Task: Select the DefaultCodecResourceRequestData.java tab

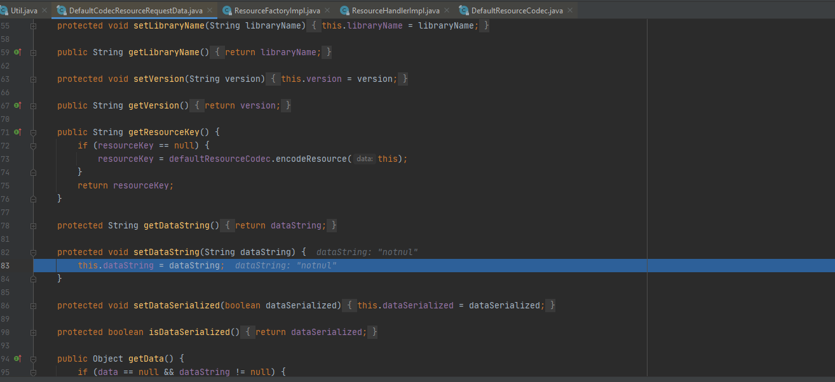Action: 136,11
